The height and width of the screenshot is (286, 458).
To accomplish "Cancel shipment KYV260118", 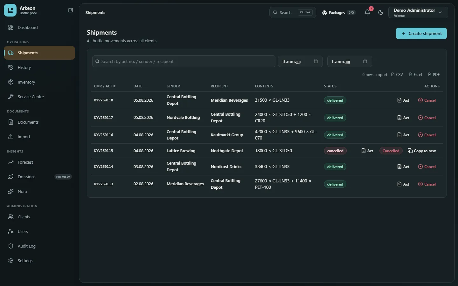I will point(427,100).
